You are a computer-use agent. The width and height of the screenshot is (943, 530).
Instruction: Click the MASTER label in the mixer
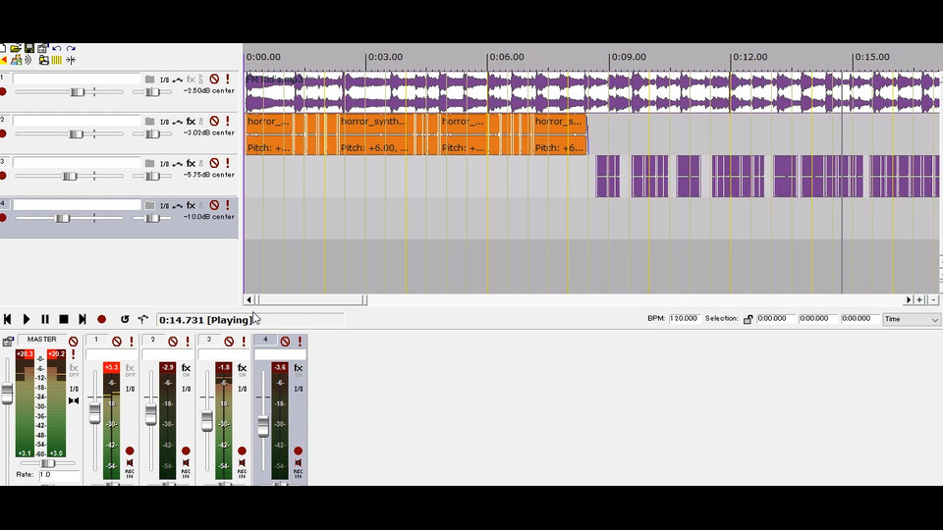[x=41, y=340]
